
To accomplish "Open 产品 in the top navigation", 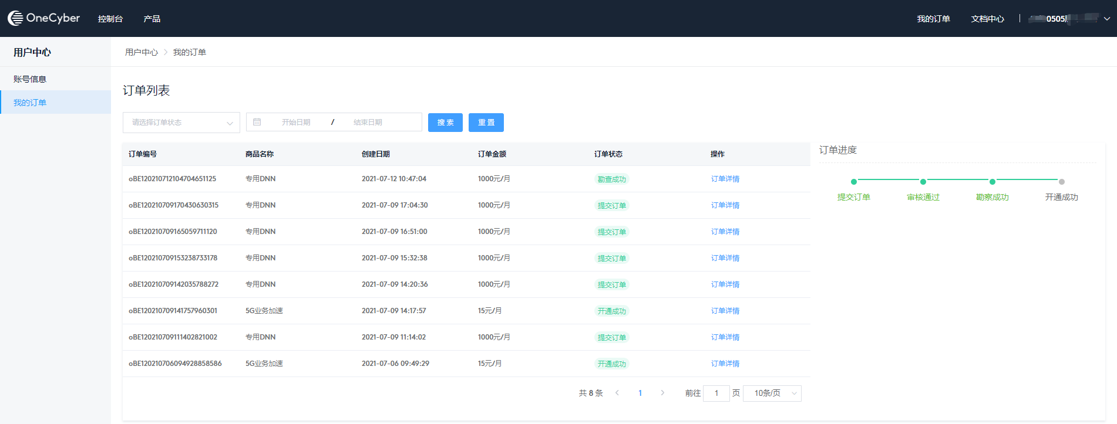I will pos(152,19).
